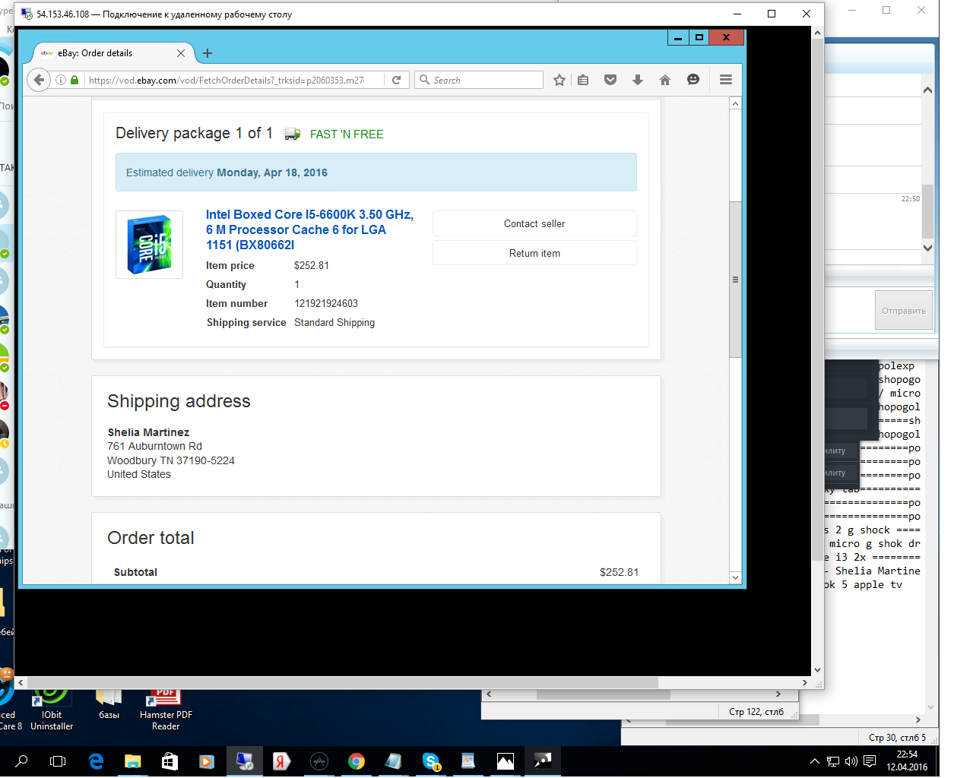Viewport: 973px width, 778px height.
Task: Click the chat window scroll down arrow
Action: [927, 248]
